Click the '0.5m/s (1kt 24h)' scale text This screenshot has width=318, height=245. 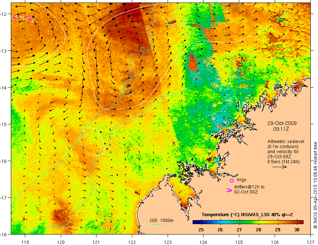click(284, 162)
